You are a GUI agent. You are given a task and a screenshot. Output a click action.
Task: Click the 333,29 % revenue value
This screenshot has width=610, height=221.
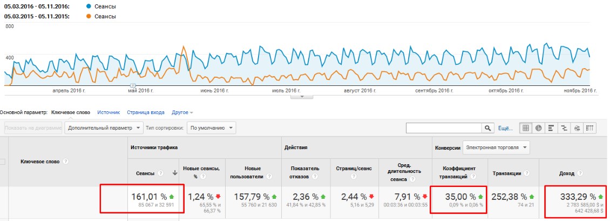(578, 197)
